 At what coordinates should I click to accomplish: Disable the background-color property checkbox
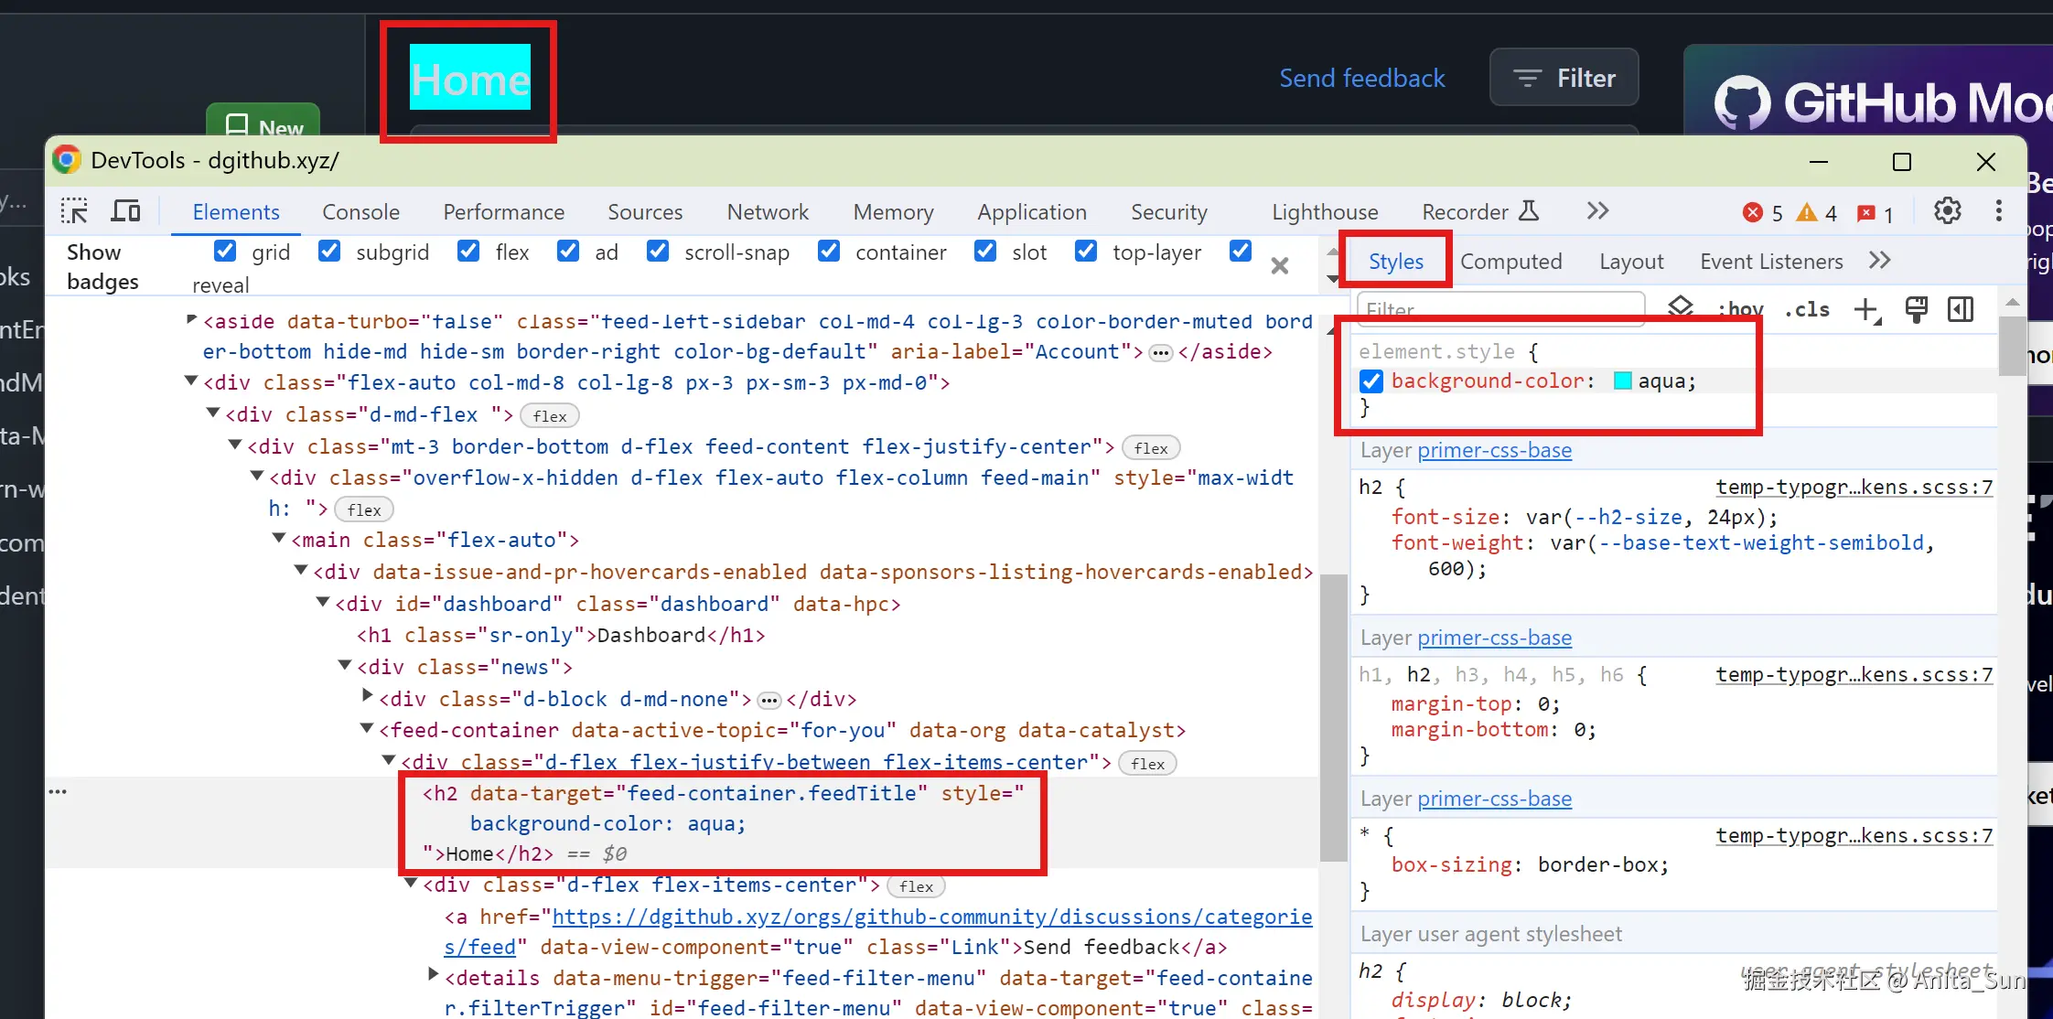(x=1371, y=381)
